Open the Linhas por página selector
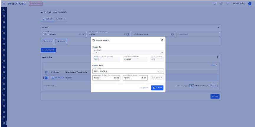 click(x=191, y=86)
